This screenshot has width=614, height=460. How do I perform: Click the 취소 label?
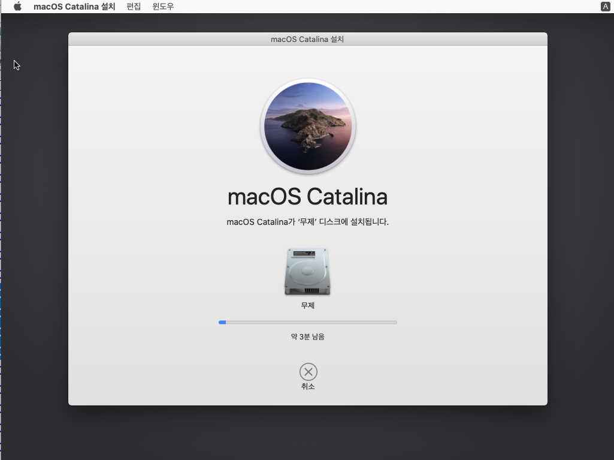pos(308,386)
